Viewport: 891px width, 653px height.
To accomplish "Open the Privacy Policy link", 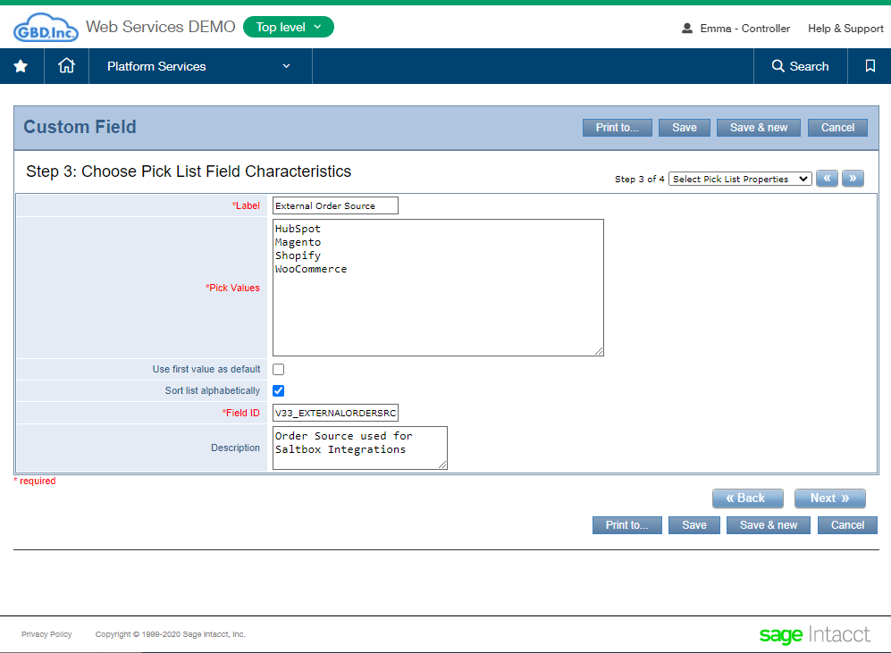I will click(46, 634).
